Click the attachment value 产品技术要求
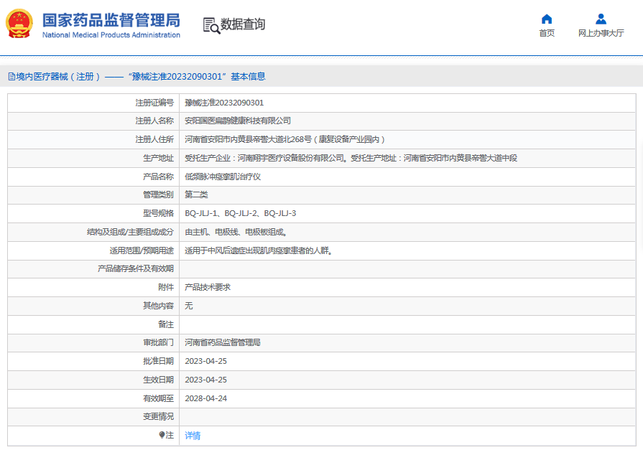 (207, 287)
